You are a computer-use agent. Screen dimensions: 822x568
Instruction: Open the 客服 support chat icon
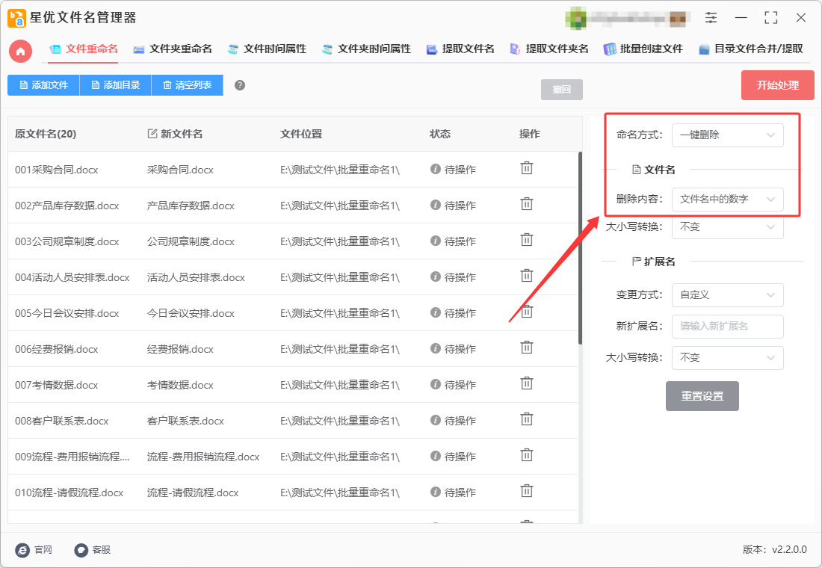(81, 550)
